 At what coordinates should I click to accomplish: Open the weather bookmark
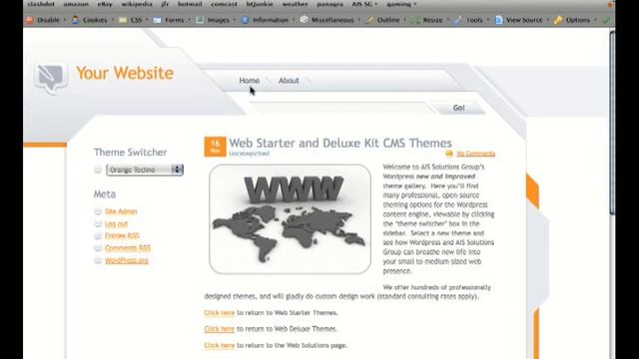[296, 4]
